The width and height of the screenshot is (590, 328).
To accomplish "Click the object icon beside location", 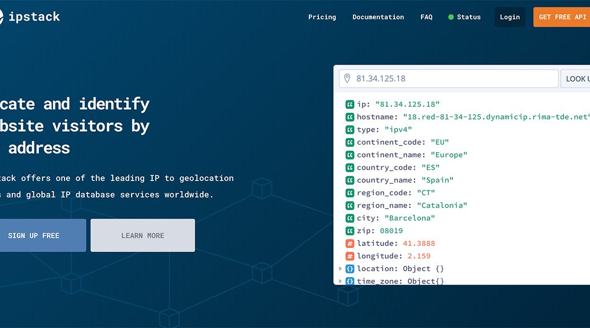I will tap(350, 269).
